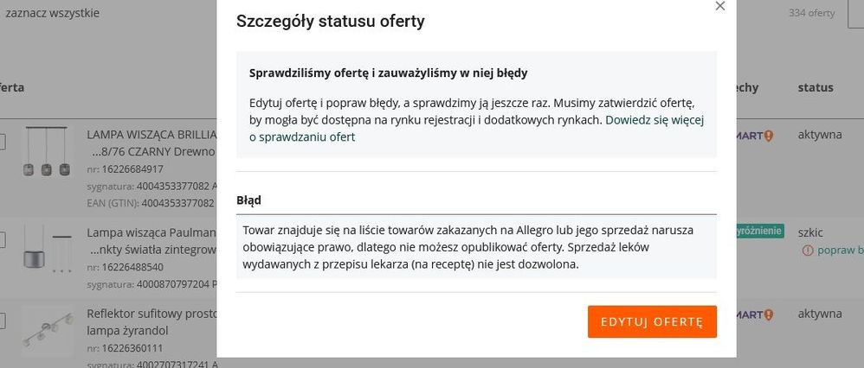Viewport: 864px width, 368px height.
Task: Click the red alert icon under szkic
Action: click(x=808, y=251)
